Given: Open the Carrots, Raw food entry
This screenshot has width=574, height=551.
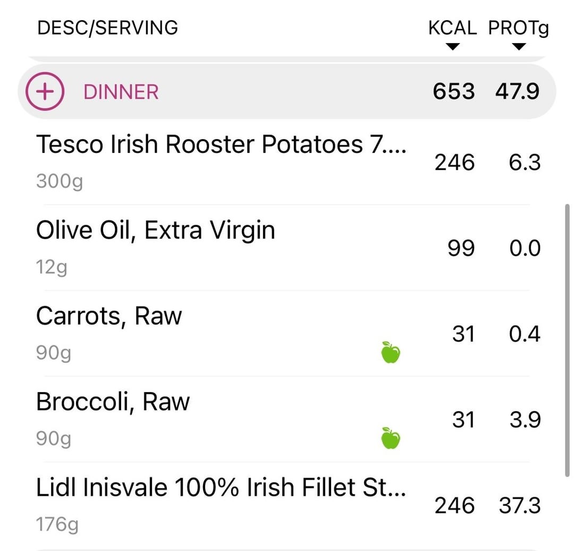Looking at the screenshot, I should tap(109, 316).
